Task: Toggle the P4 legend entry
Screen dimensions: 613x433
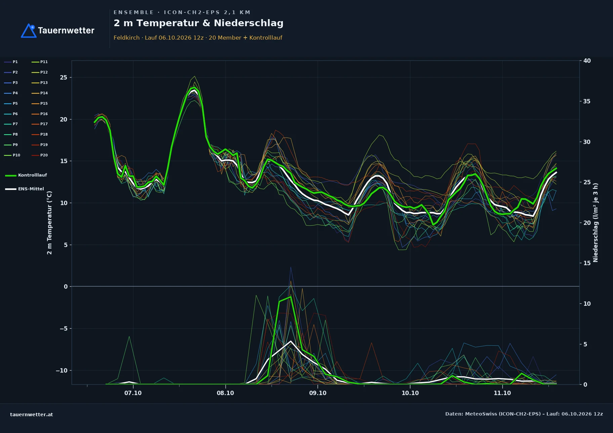Action: click(x=11, y=93)
